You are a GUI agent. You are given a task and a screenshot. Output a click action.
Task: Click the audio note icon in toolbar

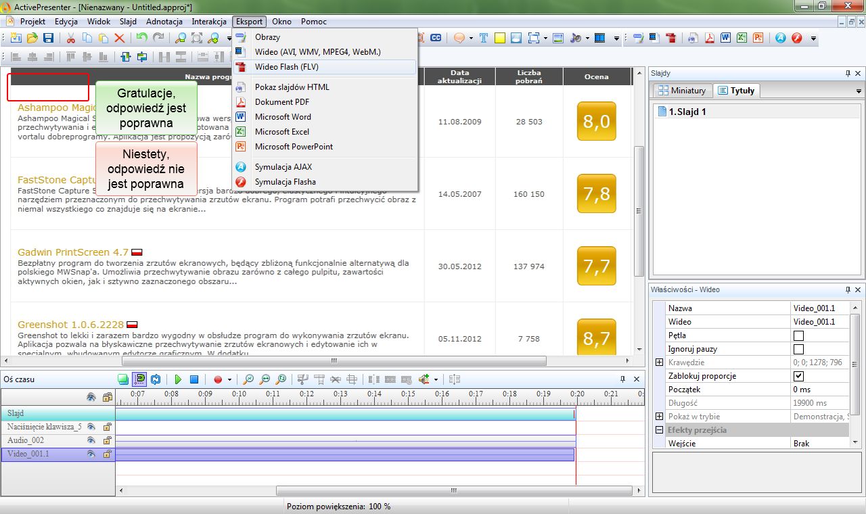576,39
